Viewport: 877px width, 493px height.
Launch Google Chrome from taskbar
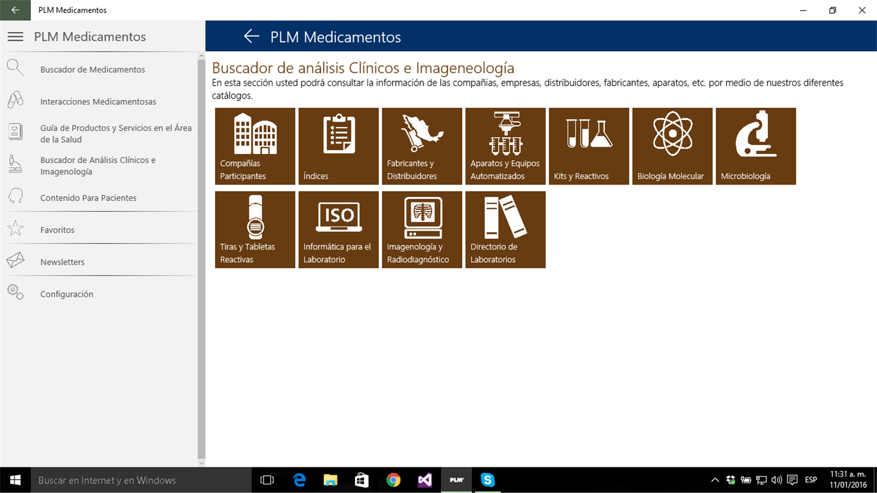393,480
